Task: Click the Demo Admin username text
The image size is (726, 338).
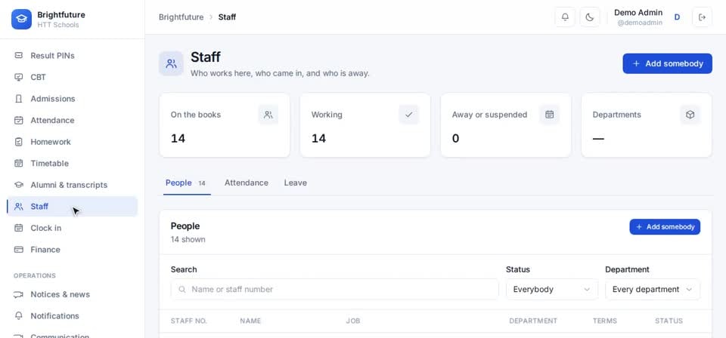Action: point(638,13)
